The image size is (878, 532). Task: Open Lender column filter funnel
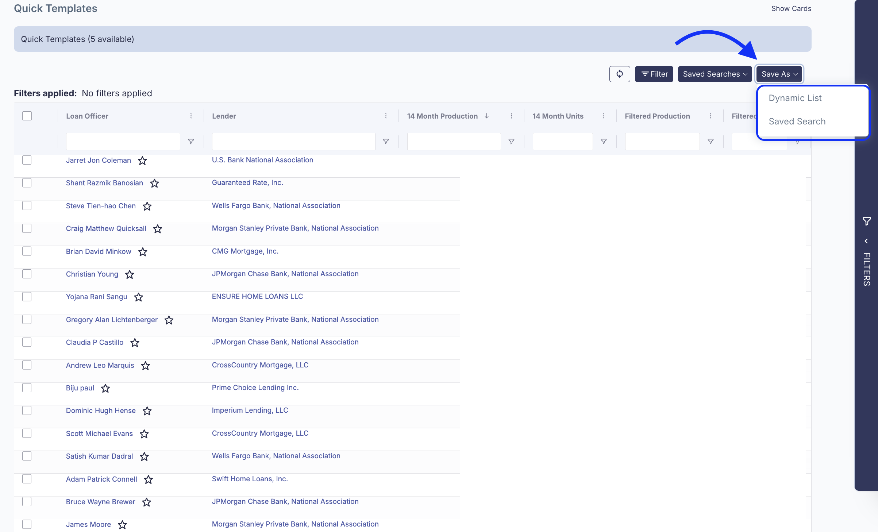(386, 142)
